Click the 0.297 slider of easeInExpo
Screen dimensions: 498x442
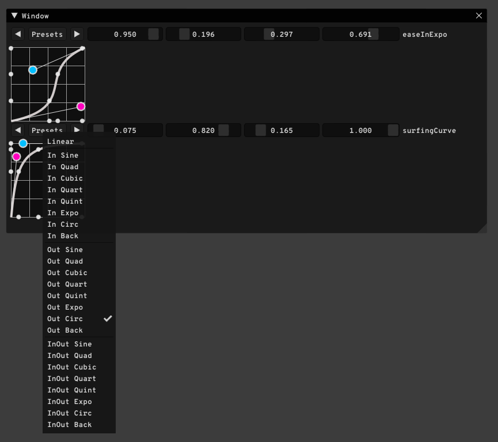tap(282, 35)
